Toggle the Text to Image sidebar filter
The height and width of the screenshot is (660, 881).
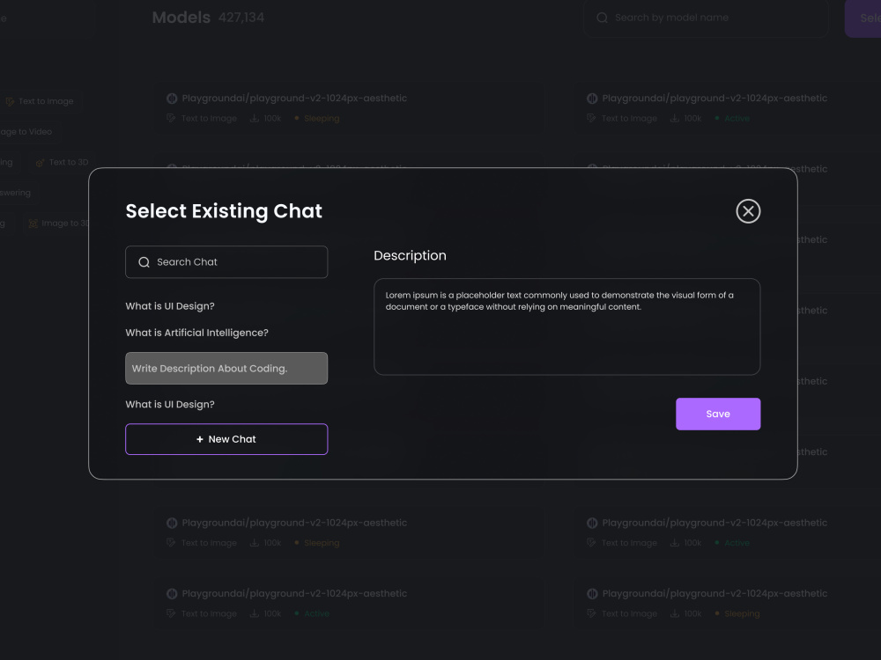click(41, 101)
